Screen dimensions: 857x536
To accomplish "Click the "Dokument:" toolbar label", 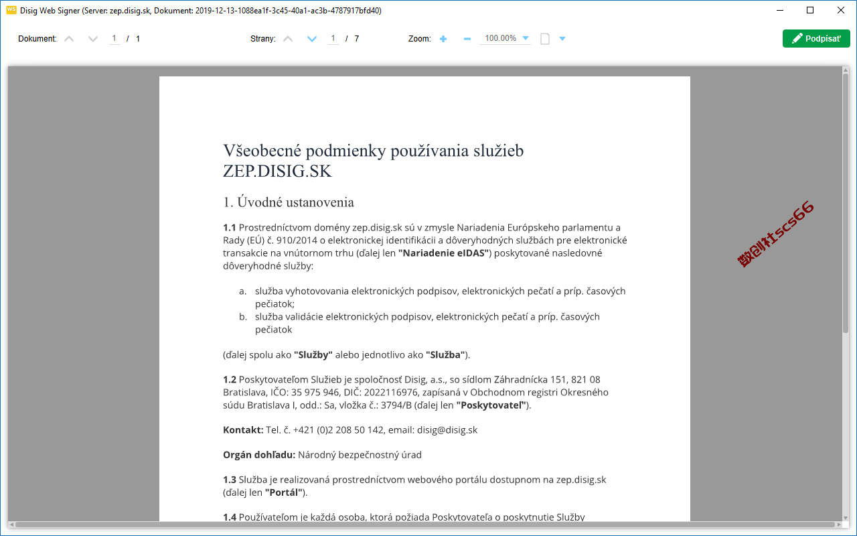I will [37, 39].
